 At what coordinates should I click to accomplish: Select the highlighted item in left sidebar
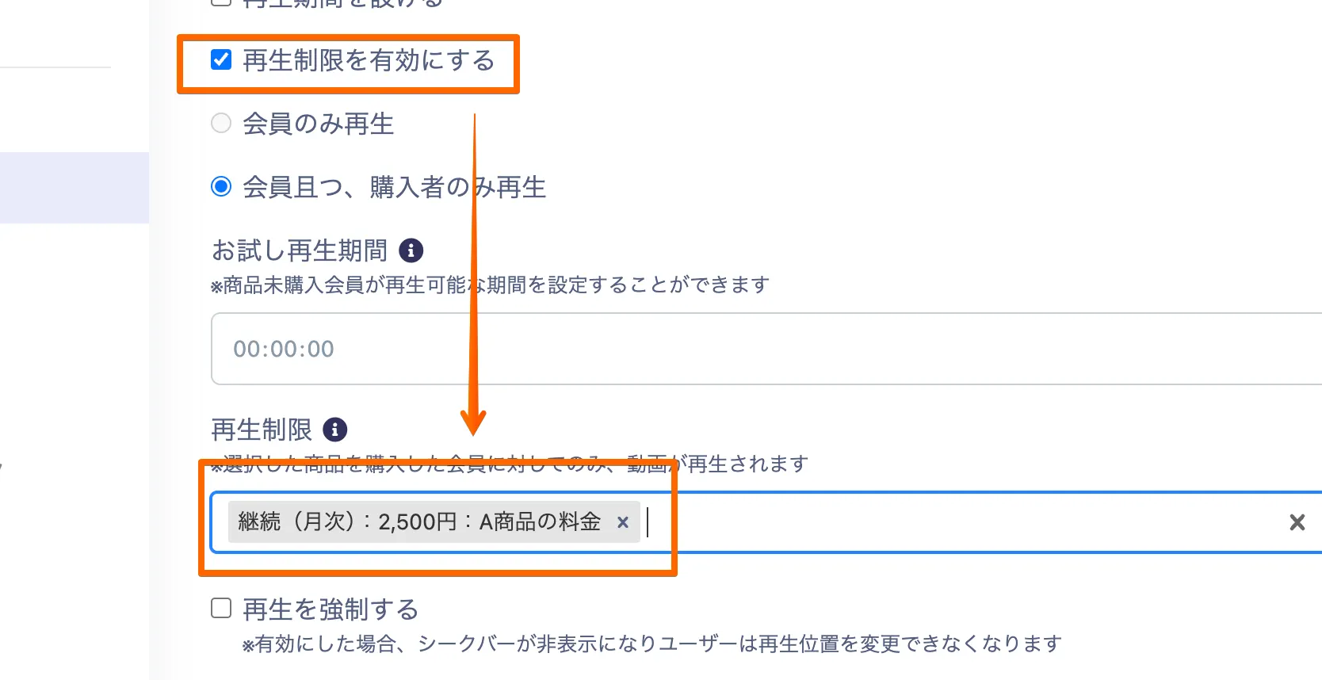75,188
